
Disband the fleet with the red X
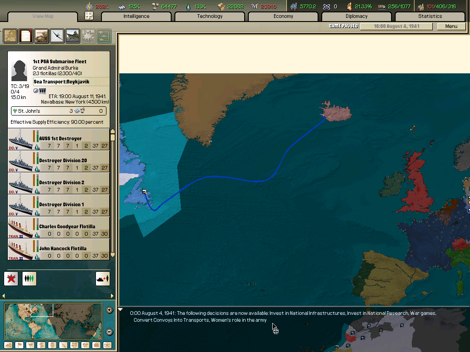[x=11, y=279]
